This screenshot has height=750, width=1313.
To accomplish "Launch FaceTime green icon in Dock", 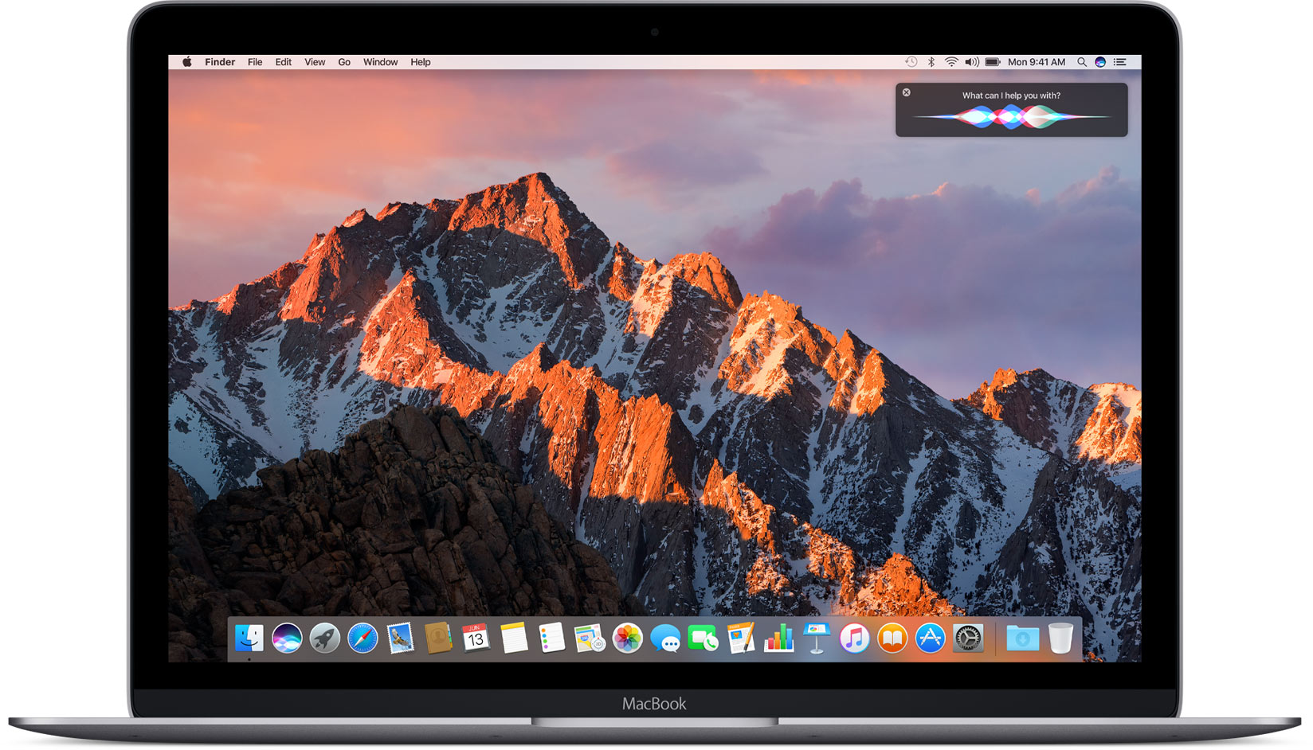I will tap(703, 639).
